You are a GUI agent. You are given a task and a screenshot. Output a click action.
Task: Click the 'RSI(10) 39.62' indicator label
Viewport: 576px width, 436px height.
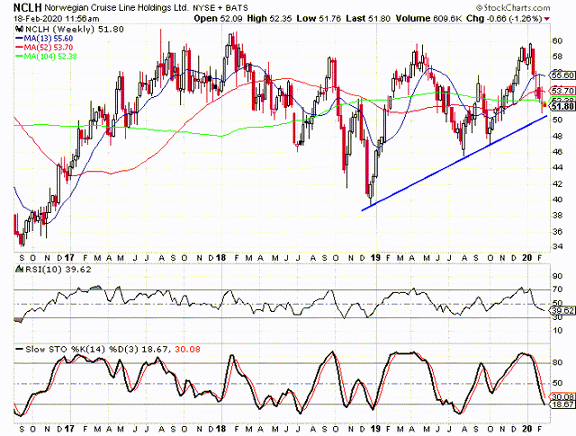pyautogui.click(x=58, y=270)
